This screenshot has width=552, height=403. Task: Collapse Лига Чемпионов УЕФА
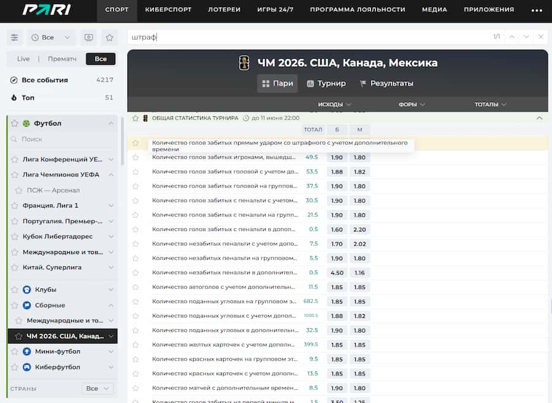pyautogui.click(x=111, y=175)
